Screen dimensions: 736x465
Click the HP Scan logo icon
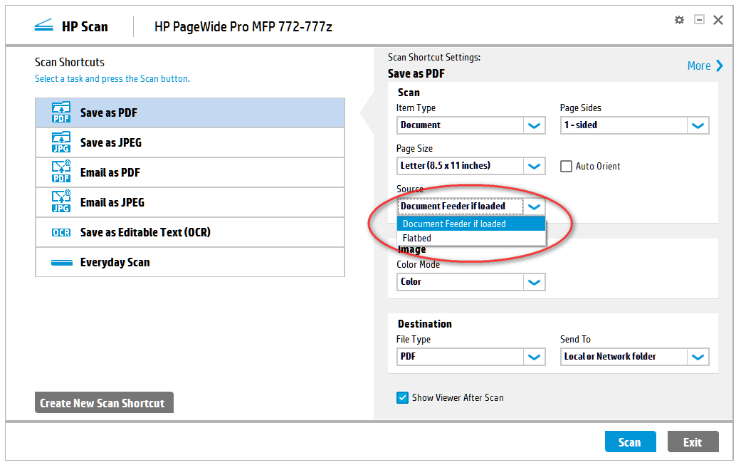tap(43, 26)
